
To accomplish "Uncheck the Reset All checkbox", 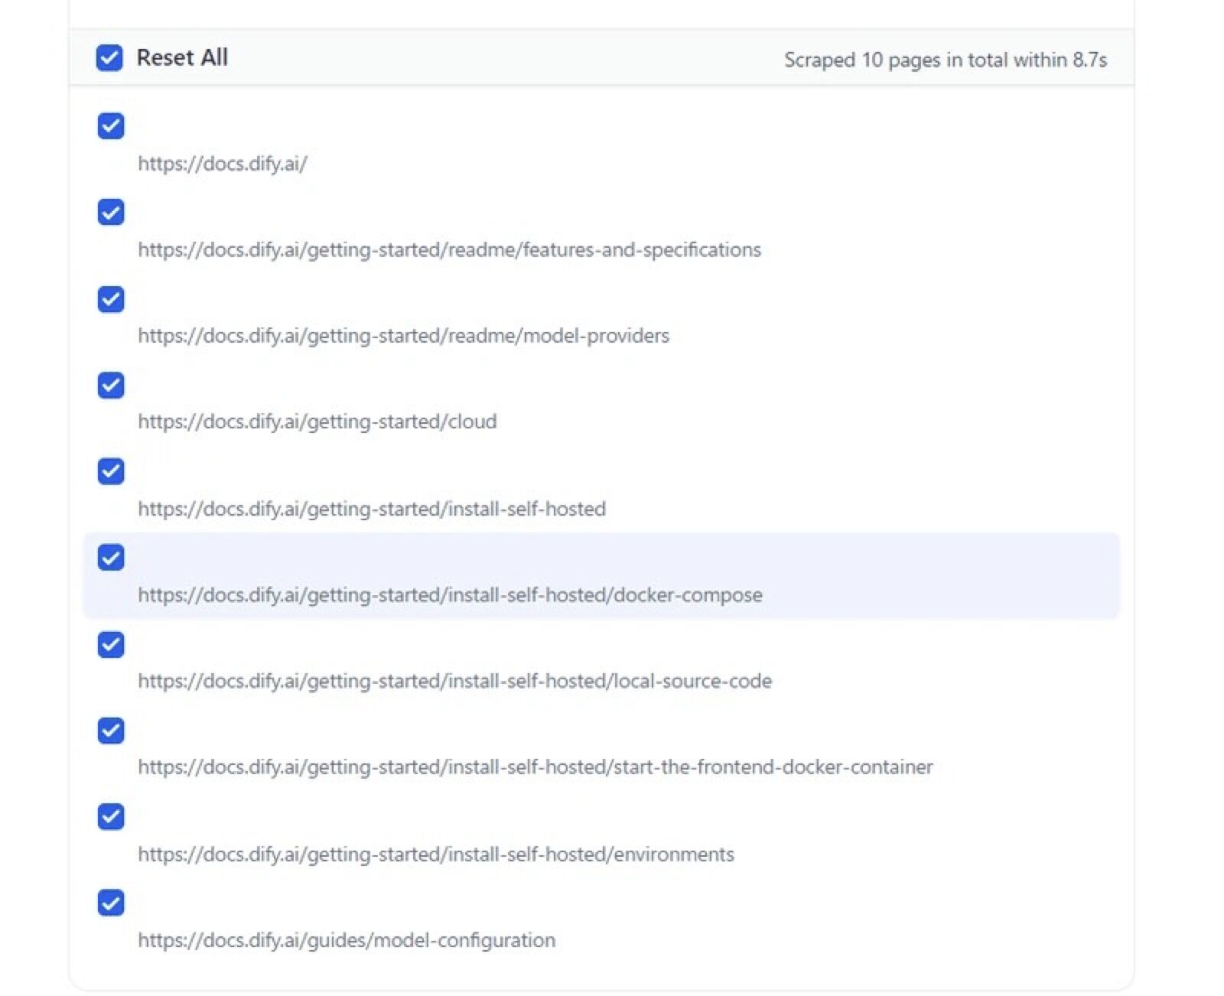I will pyautogui.click(x=109, y=57).
